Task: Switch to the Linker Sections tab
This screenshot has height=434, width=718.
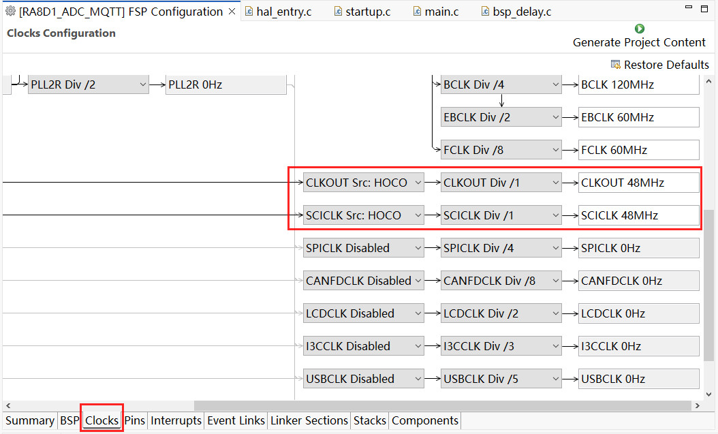Action: pos(309,420)
